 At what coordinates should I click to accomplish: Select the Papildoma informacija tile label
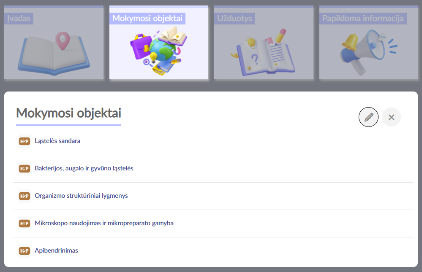pyautogui.click(x=363, y=18)
